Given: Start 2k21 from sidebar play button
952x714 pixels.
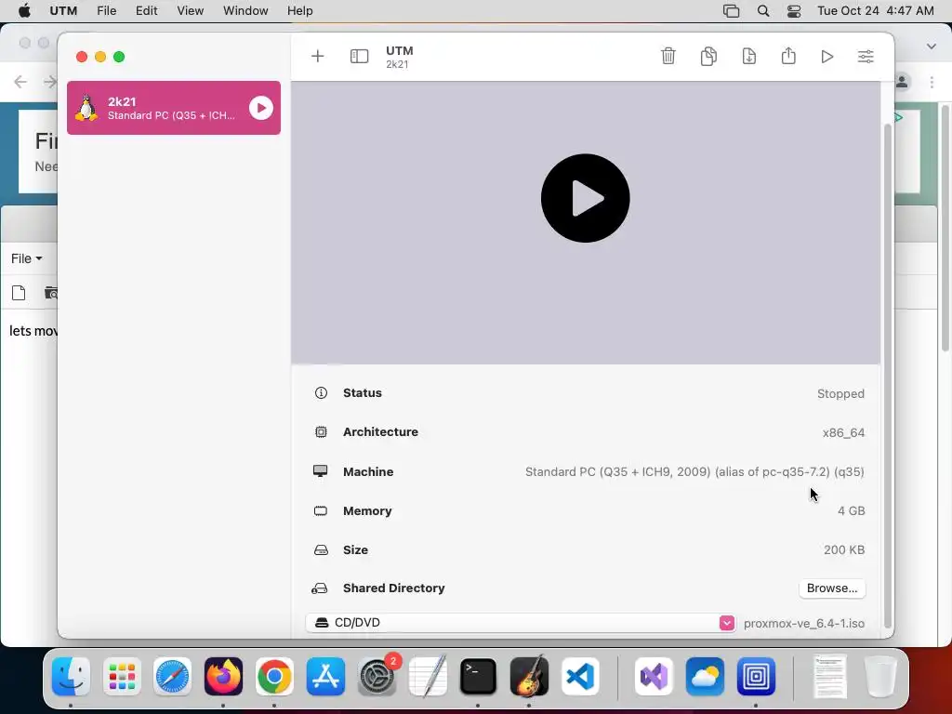Looking at the screenshot, I should click(261, 108).
